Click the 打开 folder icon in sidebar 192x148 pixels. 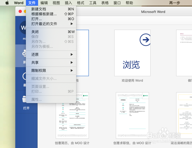(x=24, y=99)
